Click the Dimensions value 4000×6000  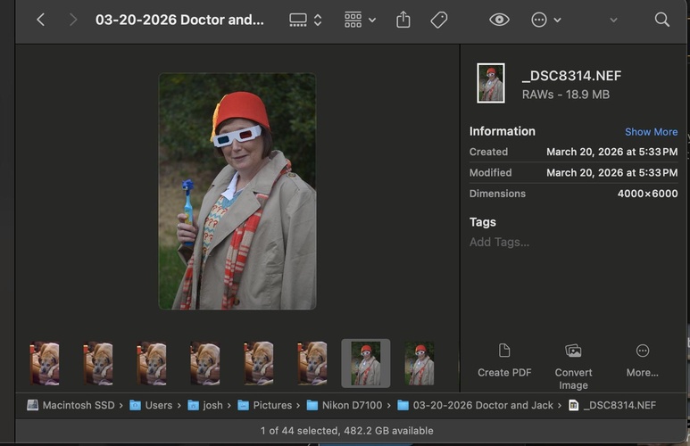point(647,194)
